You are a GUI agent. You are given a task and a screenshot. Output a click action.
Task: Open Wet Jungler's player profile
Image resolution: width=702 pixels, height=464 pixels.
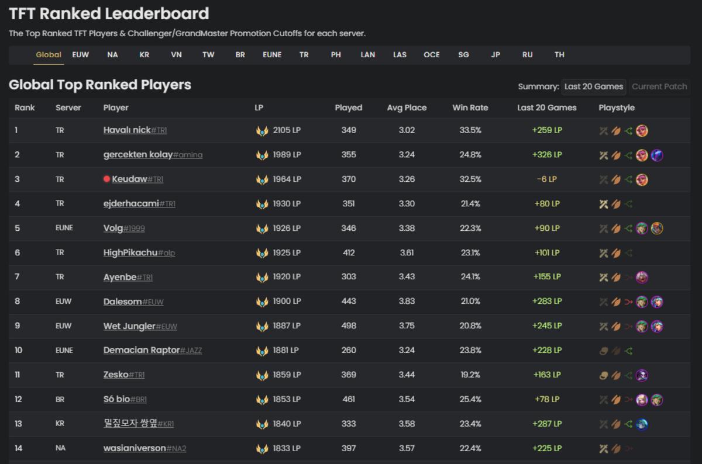[129, 326]
